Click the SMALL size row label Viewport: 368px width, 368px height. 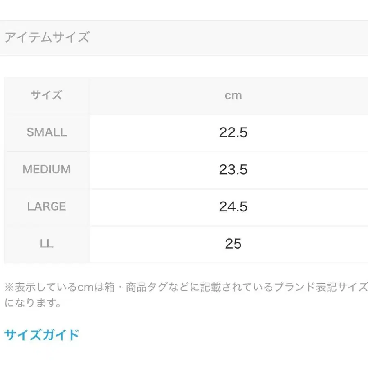[x=47, y=132]
